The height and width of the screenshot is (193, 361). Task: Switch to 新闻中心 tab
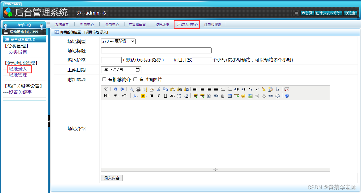(x=87, y=25)
